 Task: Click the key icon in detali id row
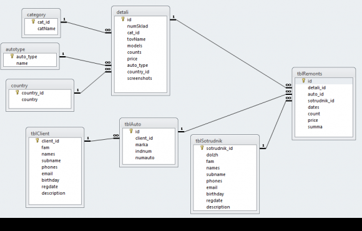click(x=123, y=19)
